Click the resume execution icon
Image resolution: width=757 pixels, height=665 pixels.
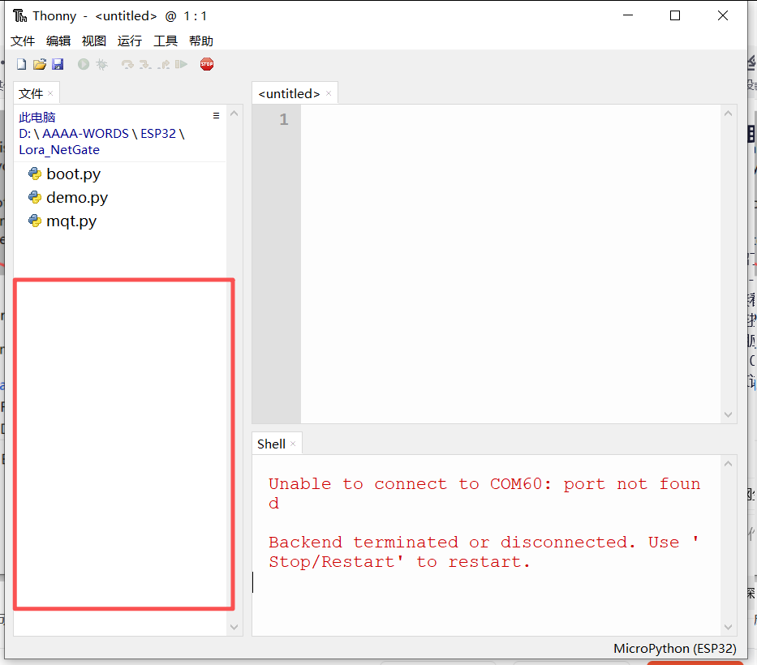[183, 63]
